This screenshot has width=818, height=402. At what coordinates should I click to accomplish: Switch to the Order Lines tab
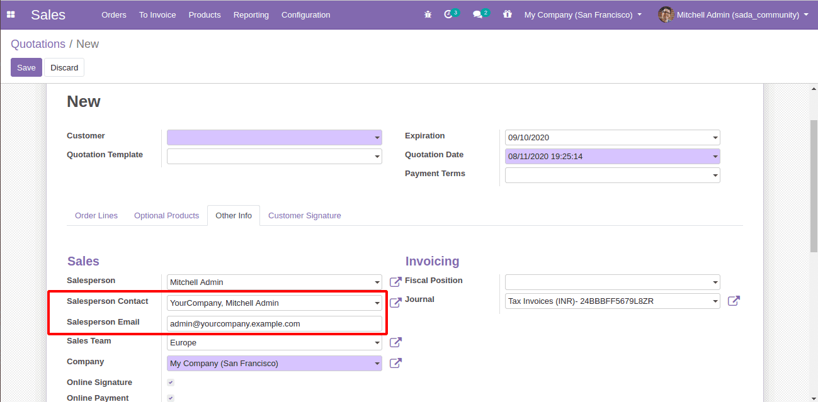96,215
